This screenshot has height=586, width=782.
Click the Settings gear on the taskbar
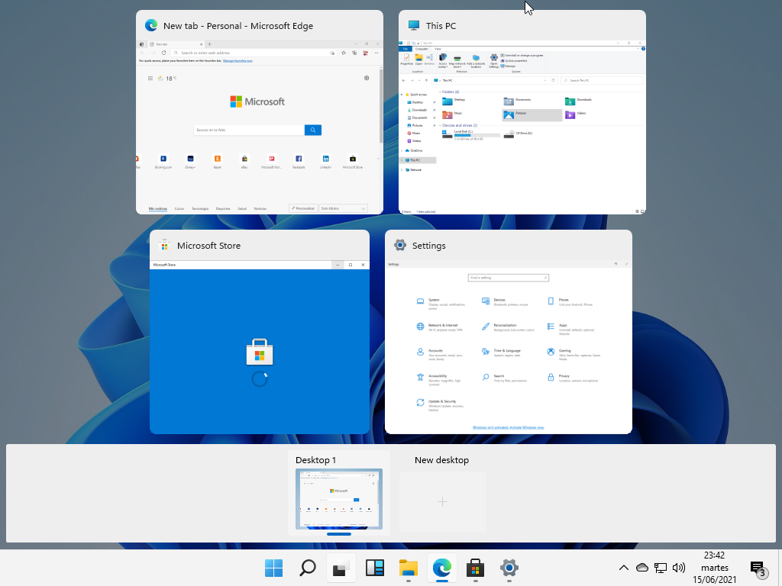pos(509,568)
